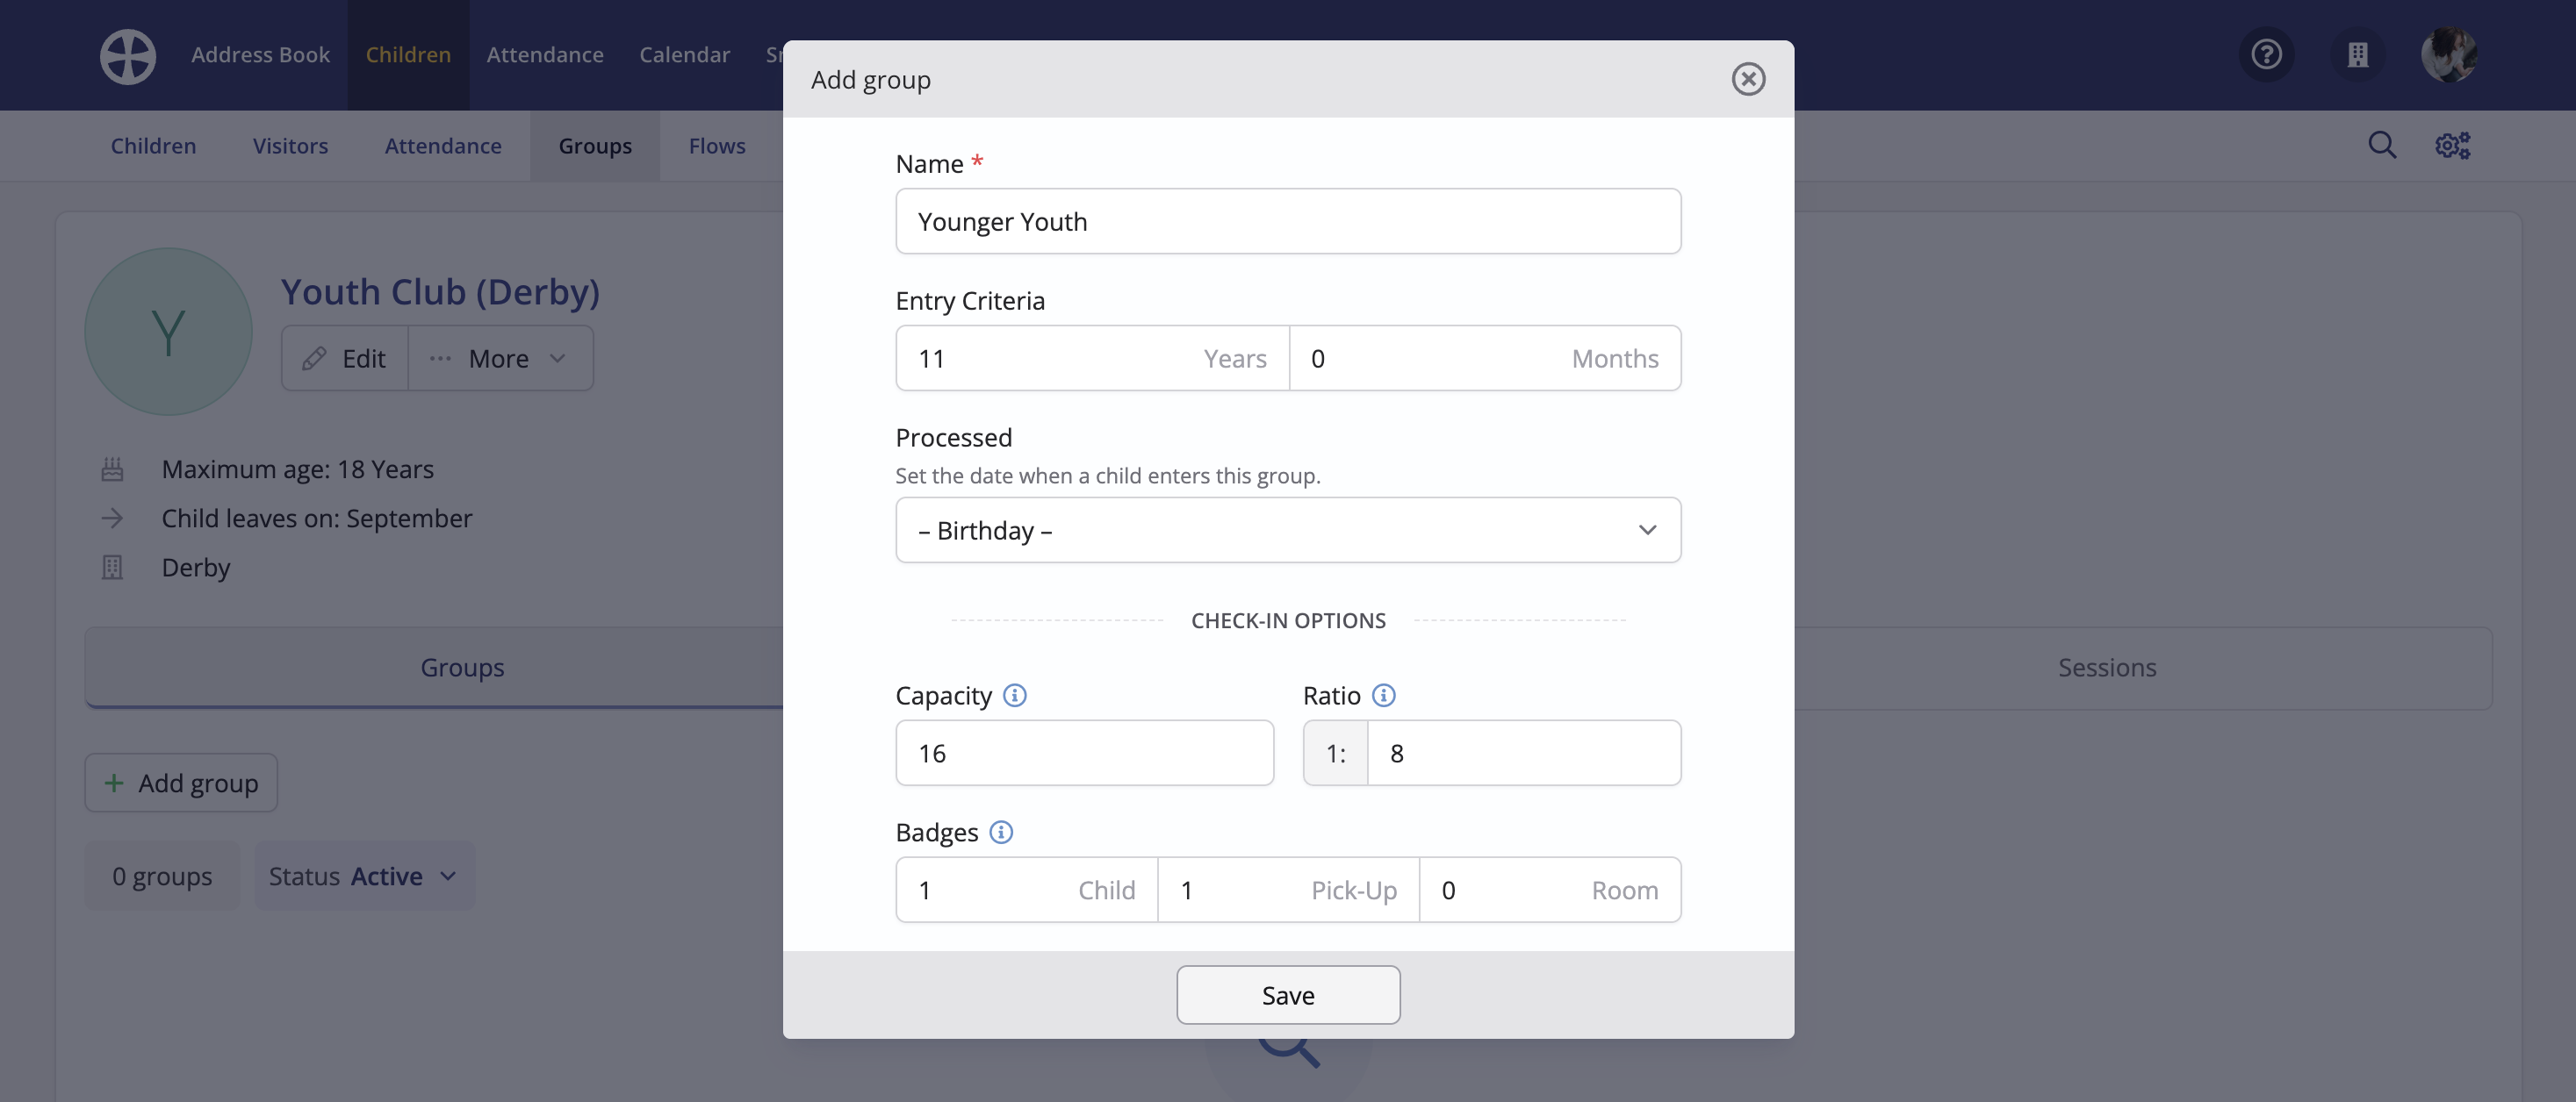The width and height of the screenshot is (2576, 1102).
Task: Open the help question mark icon
Action: point(2266,54)
